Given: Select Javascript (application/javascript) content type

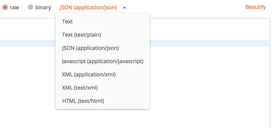Looking at the screenshot, I should pyautogui.click(x=102, y=61).
